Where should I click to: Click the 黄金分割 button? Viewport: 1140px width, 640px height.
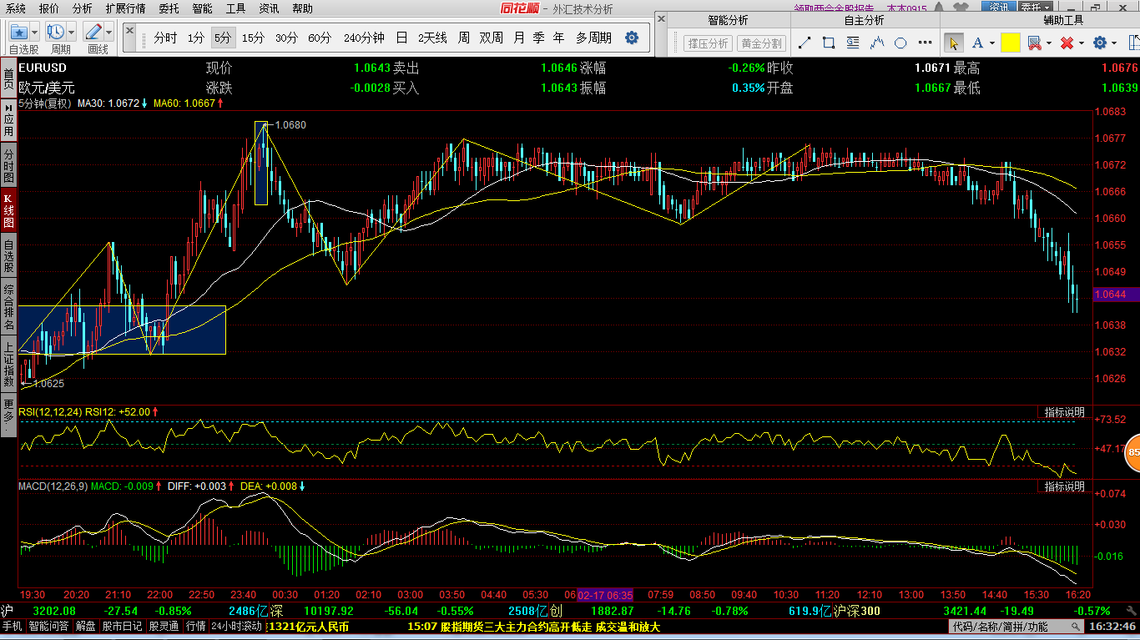761,43
